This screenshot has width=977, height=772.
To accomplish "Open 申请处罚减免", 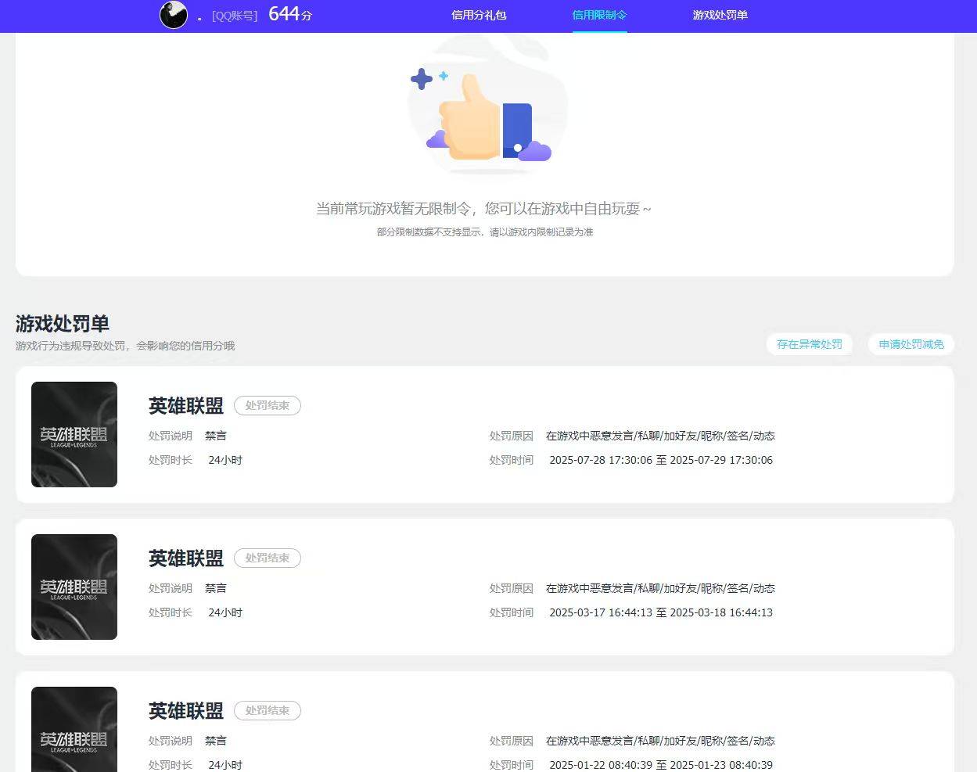I will (911, 344).
